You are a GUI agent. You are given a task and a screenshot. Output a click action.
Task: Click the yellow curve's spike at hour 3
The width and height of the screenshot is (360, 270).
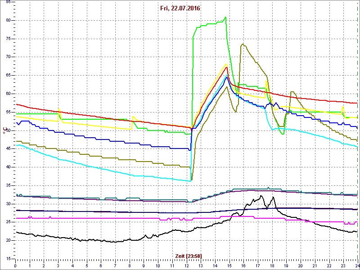click(x=59, y=109)
